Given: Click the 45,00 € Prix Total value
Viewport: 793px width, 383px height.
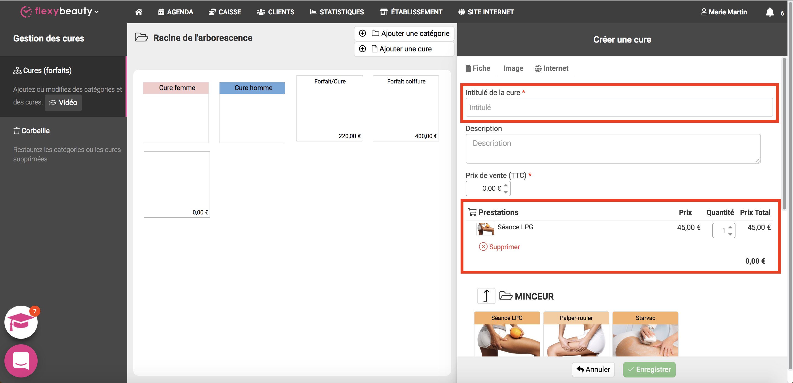Looking at the screenshot, I should tap(759, 227).
